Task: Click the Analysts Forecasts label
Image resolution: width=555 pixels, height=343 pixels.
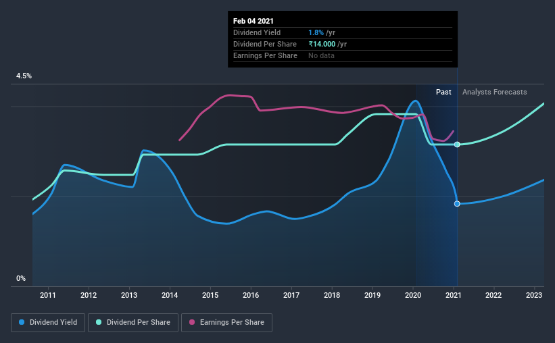Action: click(494, 92)
